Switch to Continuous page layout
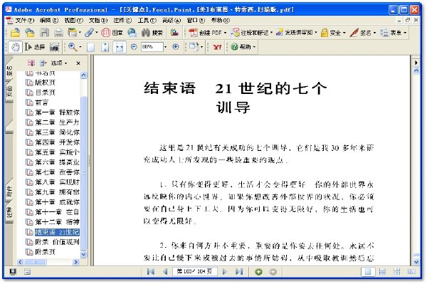The image size is (427, 284). (382, 271)
